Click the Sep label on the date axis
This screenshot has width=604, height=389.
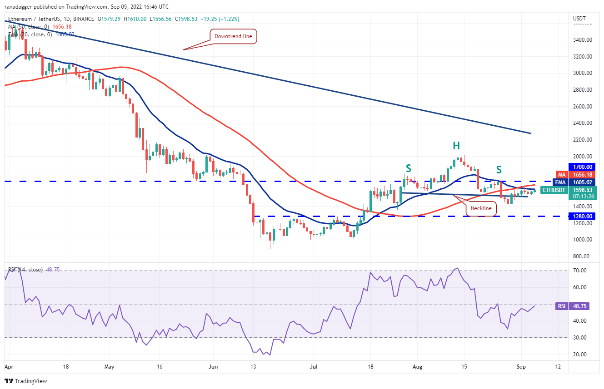point(522,366)
